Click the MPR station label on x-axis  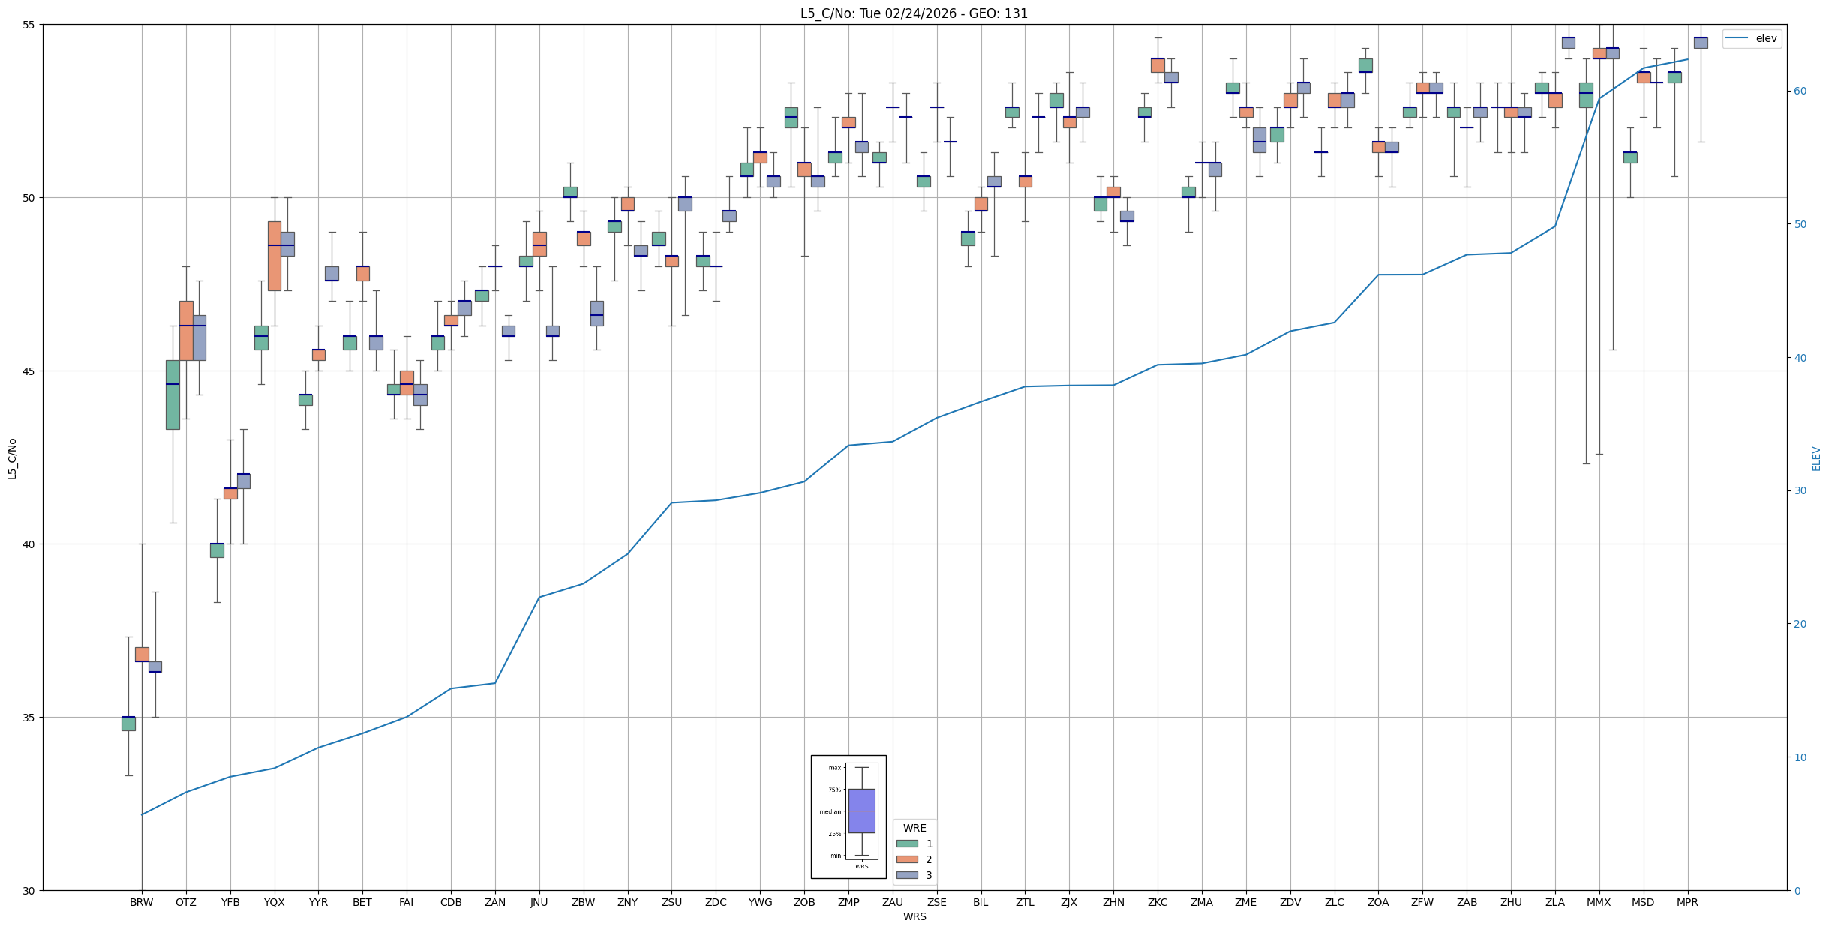[1687, 902]
